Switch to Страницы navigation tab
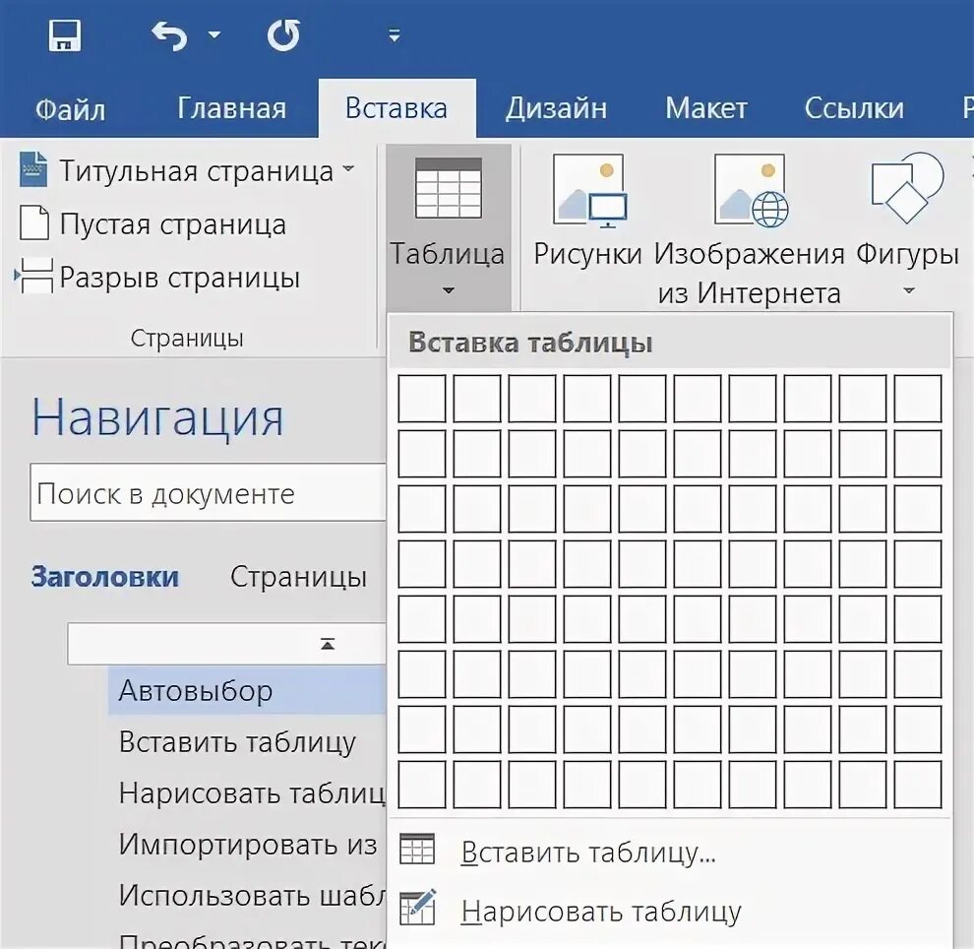 pos(298,577)
